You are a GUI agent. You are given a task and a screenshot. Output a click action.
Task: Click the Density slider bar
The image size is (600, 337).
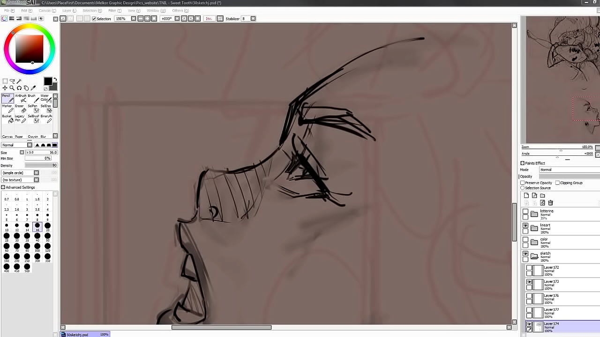(x=41, y=165)
